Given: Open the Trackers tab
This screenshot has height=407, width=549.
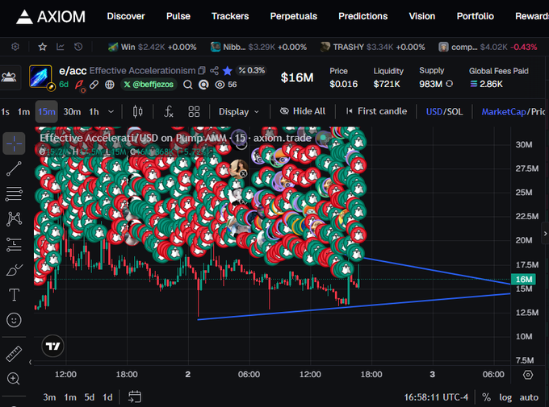Looking at the screenshot, I should click(x=230, y=16).
